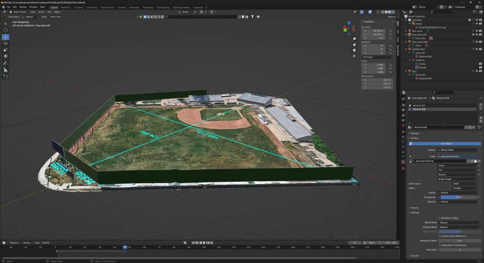Image resolution: width=484 pixels, height=263 pixels.
Task: Switch to the Shading workspace tab
Action: click(x=121, y=7)
